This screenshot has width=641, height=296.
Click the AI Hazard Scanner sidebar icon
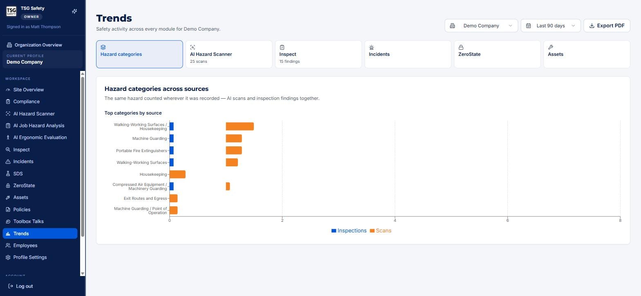tap(8, 114)
